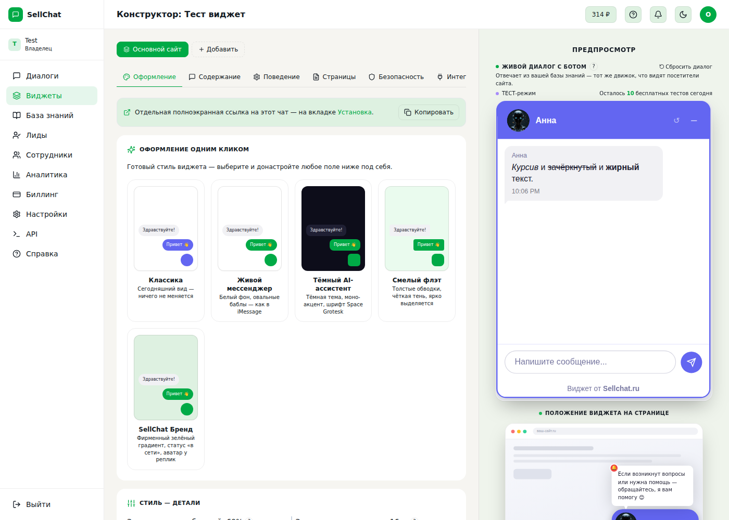The height and width of the screenshot is (520, 729).
Task: Select the Смелый флэт style preset
Action: tap(417, 251)
